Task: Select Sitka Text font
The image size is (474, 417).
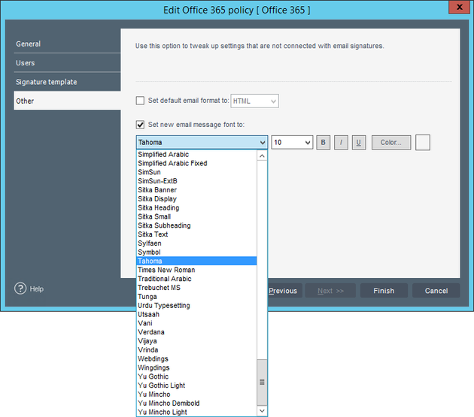Action: pyautogui.click(x=196, y=234)
